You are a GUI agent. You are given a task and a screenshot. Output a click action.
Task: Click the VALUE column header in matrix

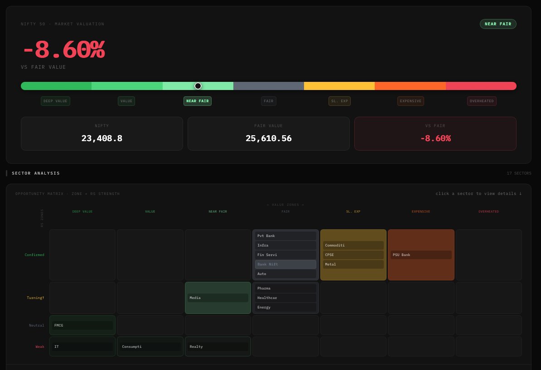(150, 212)
